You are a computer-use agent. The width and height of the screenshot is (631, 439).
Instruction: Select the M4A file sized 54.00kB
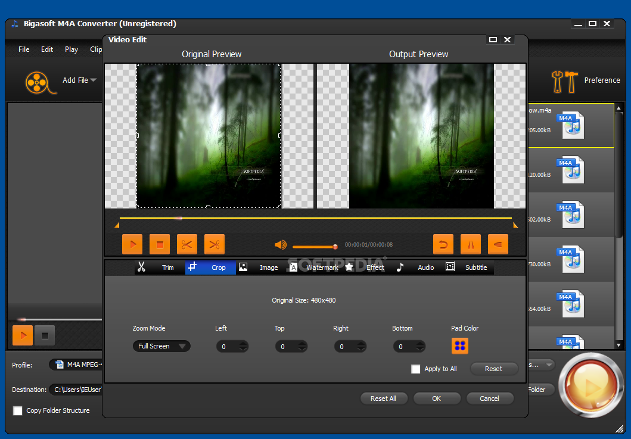(571, 304)
